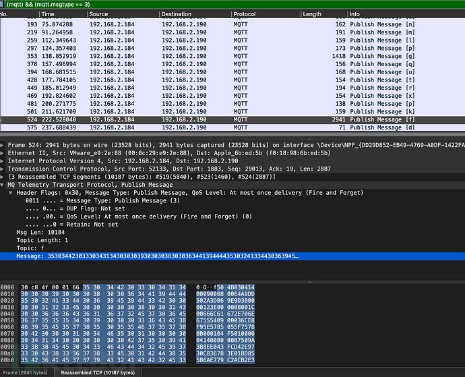Switch to Frame (2941 bytes) tab

[x=26, y=372]
